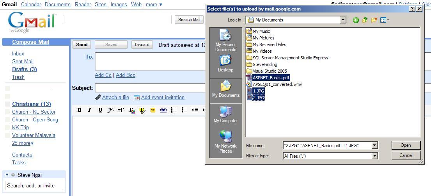
Task: Go up one folder level in dialog
Action: coord(365,20)
